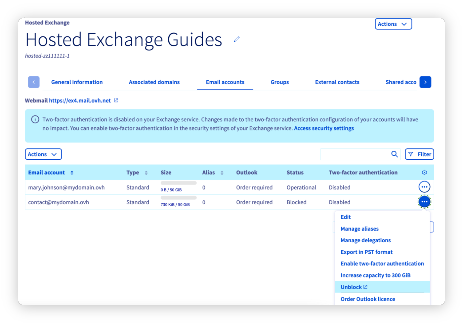Click the storage usage bar for contact@mydomain.ovh
463x323 pixels.
point(178,197)
